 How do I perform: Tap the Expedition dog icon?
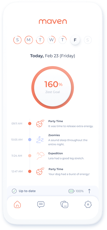(x=40, y=156)
